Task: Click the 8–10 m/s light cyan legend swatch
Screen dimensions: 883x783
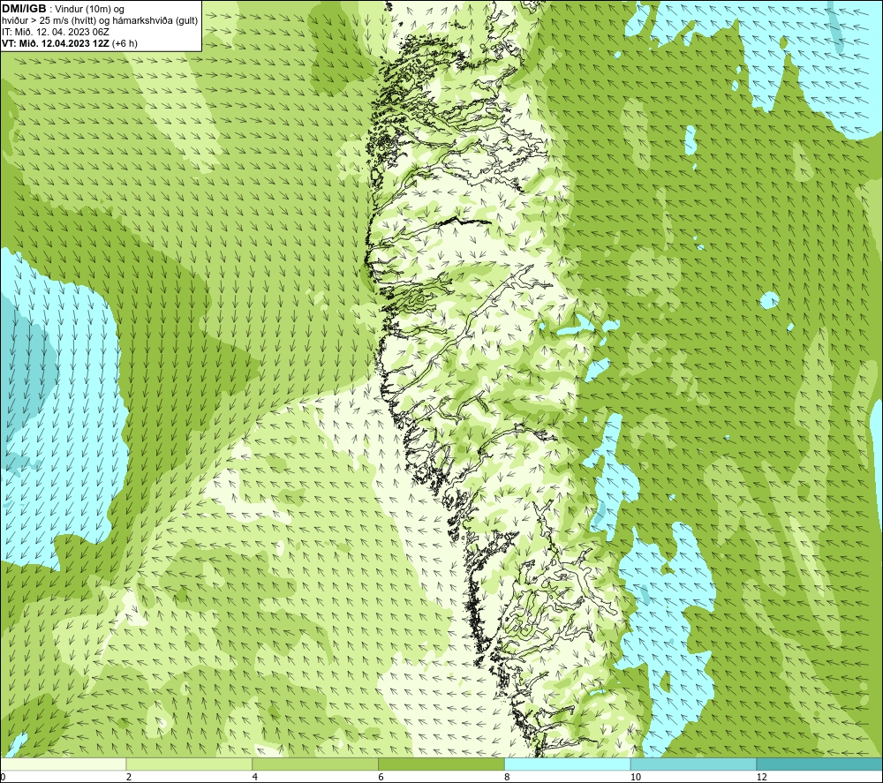Action: (x=568, y=764)
